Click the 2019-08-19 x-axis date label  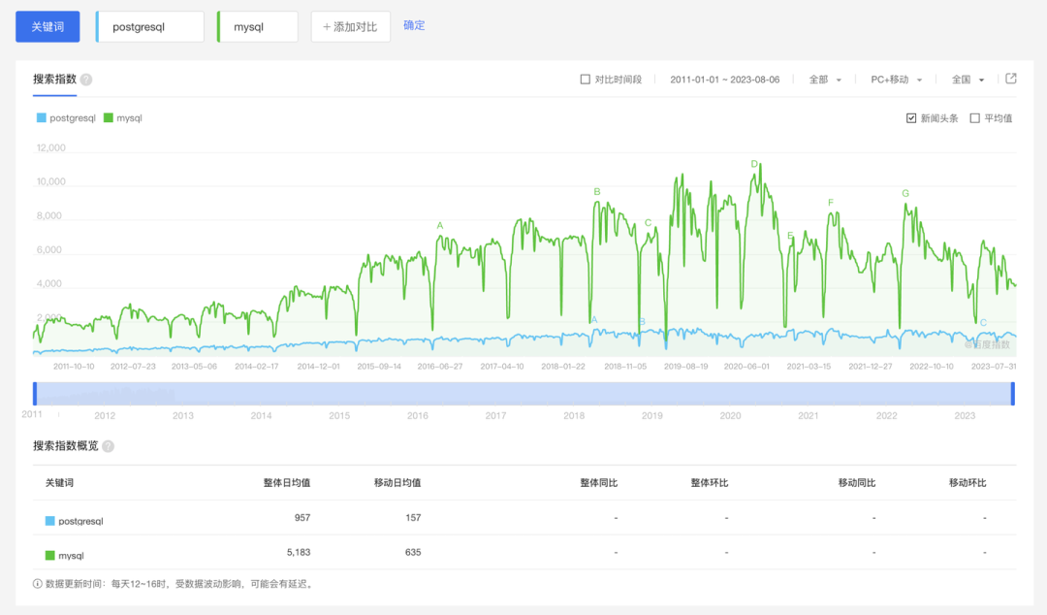(685, 367)
